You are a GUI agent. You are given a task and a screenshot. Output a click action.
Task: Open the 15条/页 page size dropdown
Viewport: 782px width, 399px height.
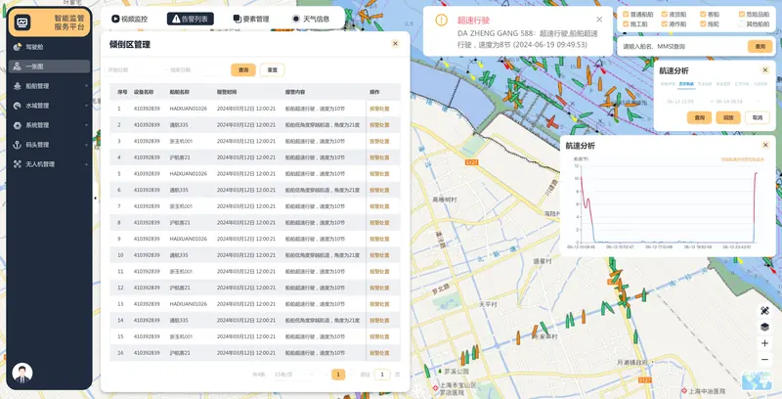[x=294, y=374]
